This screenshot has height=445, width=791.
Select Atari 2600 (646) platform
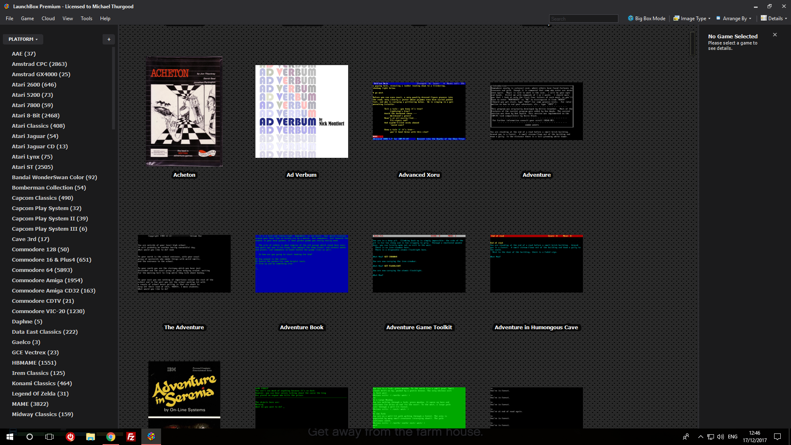[34, 84]
